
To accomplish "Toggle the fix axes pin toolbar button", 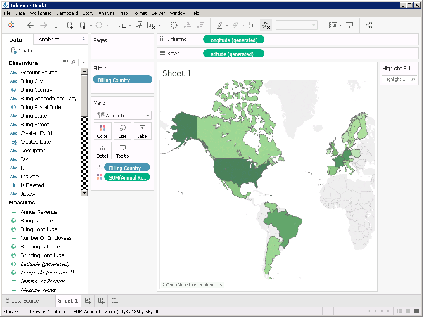I will point(266,25).
